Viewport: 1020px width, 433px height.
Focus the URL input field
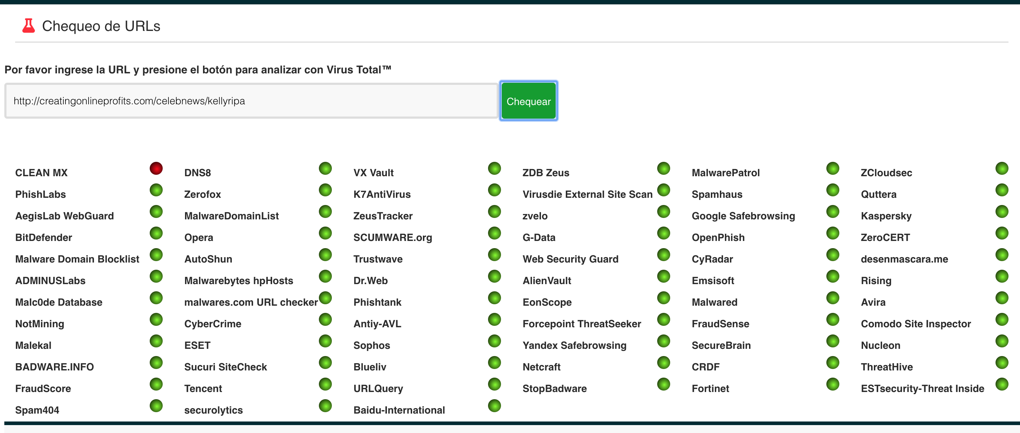[x=252, y=101]
